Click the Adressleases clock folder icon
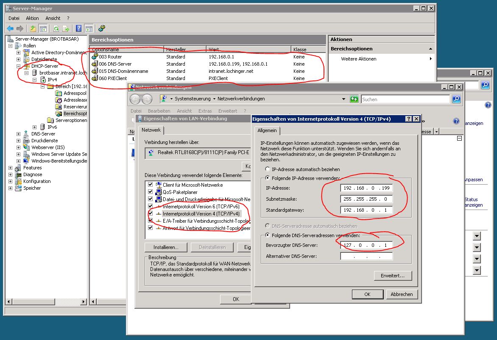 click(59, 100)
